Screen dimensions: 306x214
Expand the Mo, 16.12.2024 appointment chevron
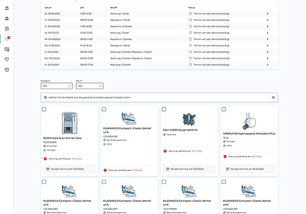[267, 58]
